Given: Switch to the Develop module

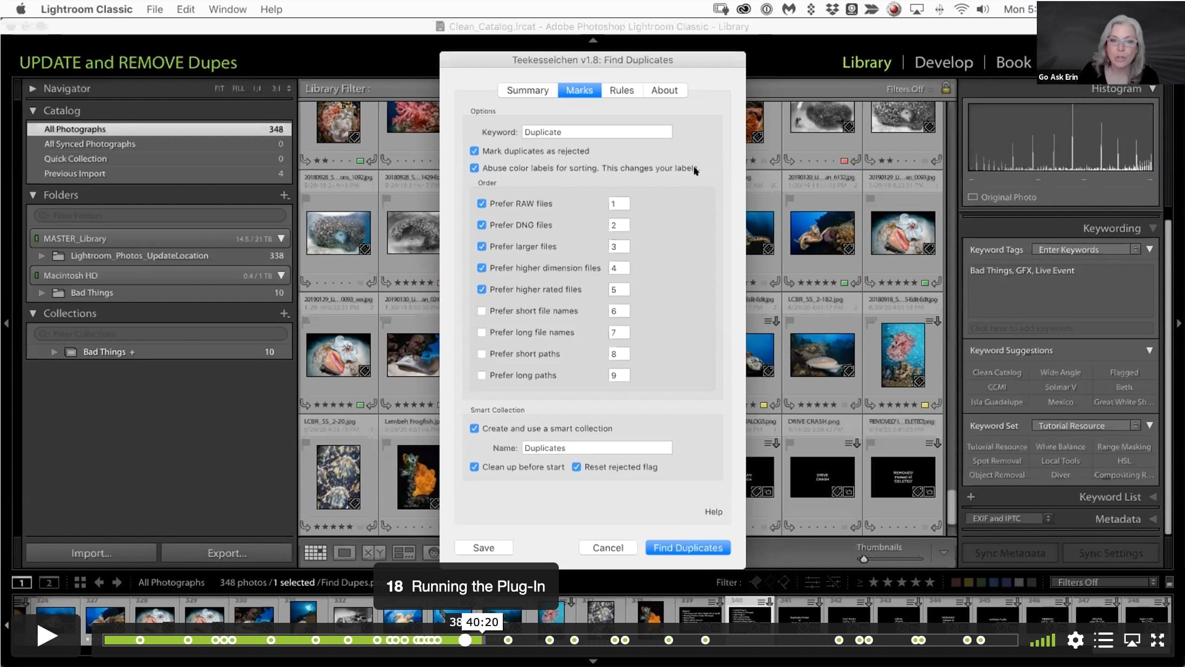Looking at the screenshot, I should [x=944, y=62].
